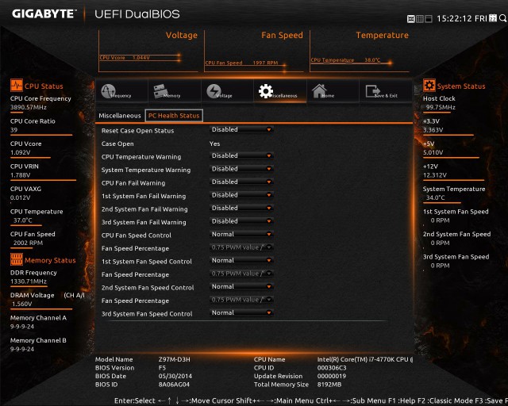Viewport: 508px width, 406px height.
Task: Click the CPU VAXG 0.012V reading
Action: [x=20, y=197]
